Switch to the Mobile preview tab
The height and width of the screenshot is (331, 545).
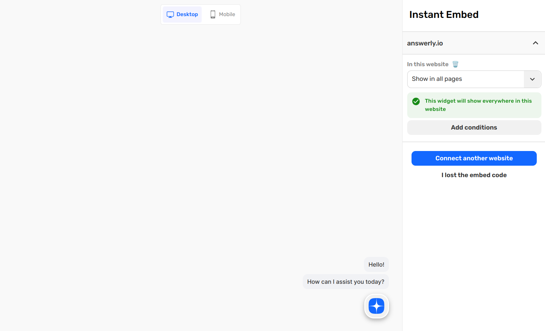coord(223,15)
